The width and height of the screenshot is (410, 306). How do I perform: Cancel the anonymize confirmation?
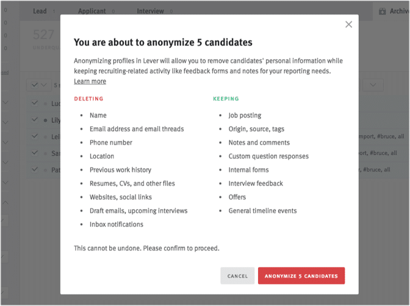(237, 276)
